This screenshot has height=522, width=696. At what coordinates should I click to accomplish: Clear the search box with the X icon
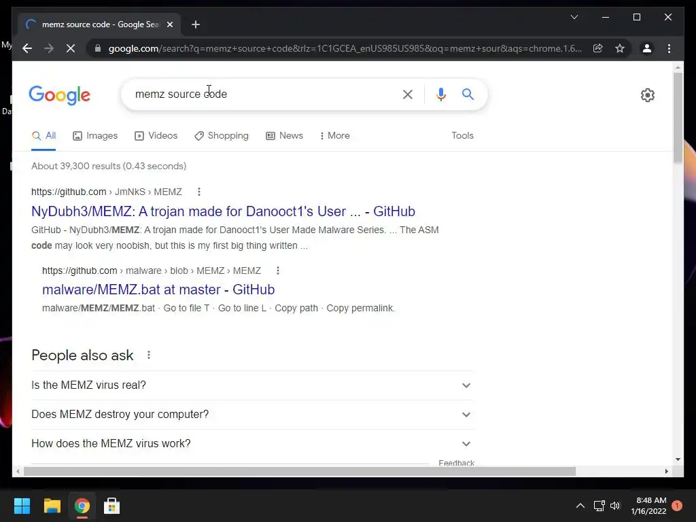tap(408, 94)
